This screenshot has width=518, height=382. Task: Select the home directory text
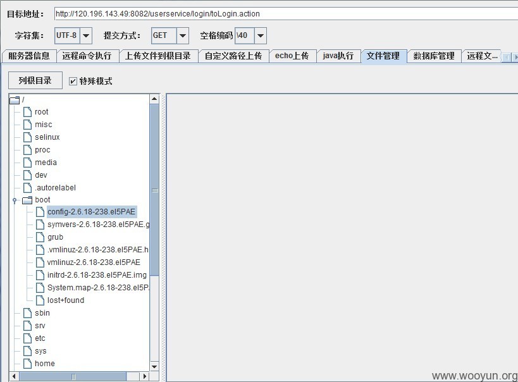point(45,364)
